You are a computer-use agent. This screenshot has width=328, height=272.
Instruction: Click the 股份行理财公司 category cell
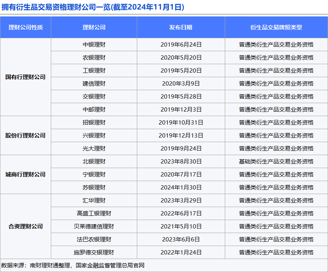click(x=26, y=136)
